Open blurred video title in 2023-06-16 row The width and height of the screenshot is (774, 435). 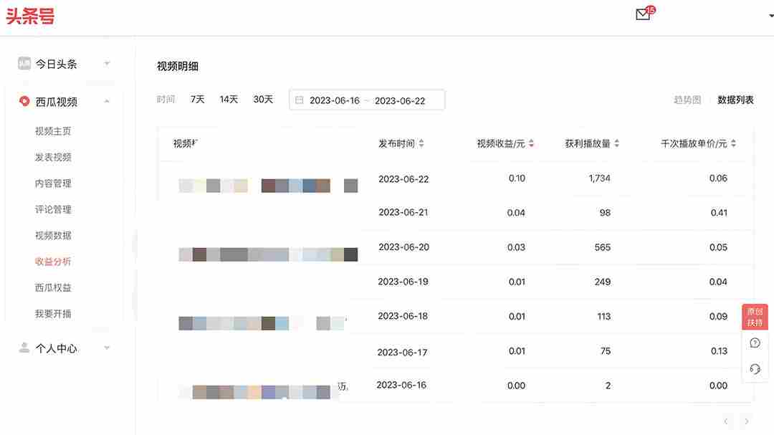(264, 392)
